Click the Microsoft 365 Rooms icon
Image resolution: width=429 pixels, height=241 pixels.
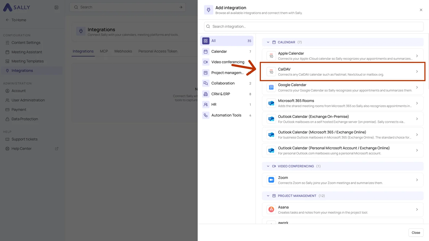point(271,103)
